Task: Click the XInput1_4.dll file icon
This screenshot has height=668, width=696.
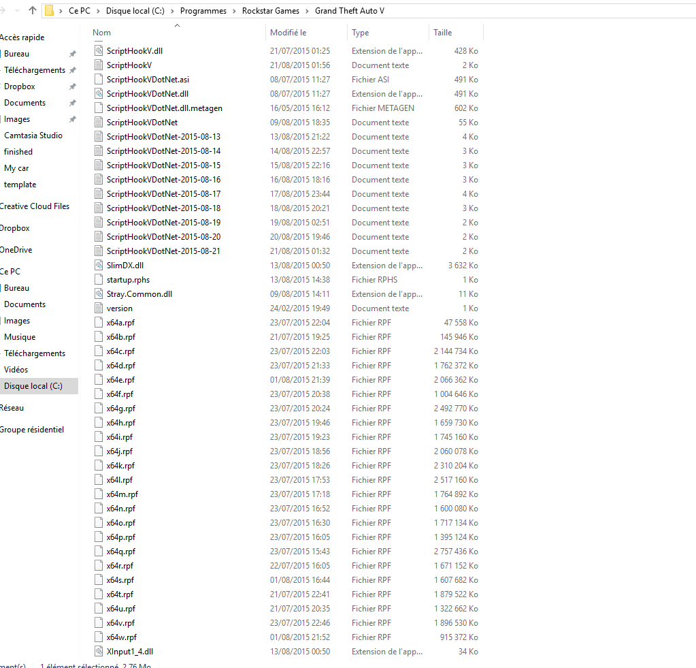Action: tap(99, 652)
